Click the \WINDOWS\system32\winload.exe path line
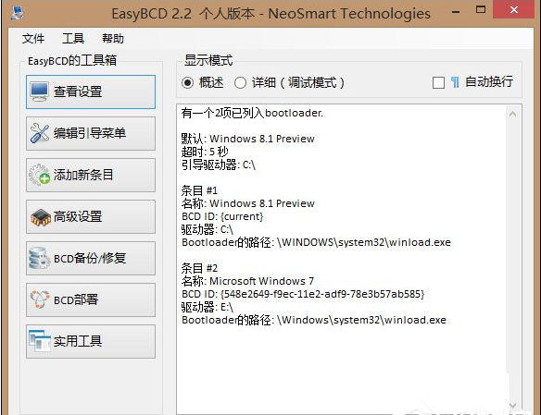This screenshot has height=415, width=541. click(317, 242)
